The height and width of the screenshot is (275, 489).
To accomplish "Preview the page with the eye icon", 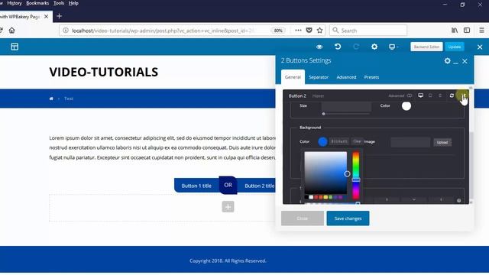I will pyautogui.click(x=319, y=47).
